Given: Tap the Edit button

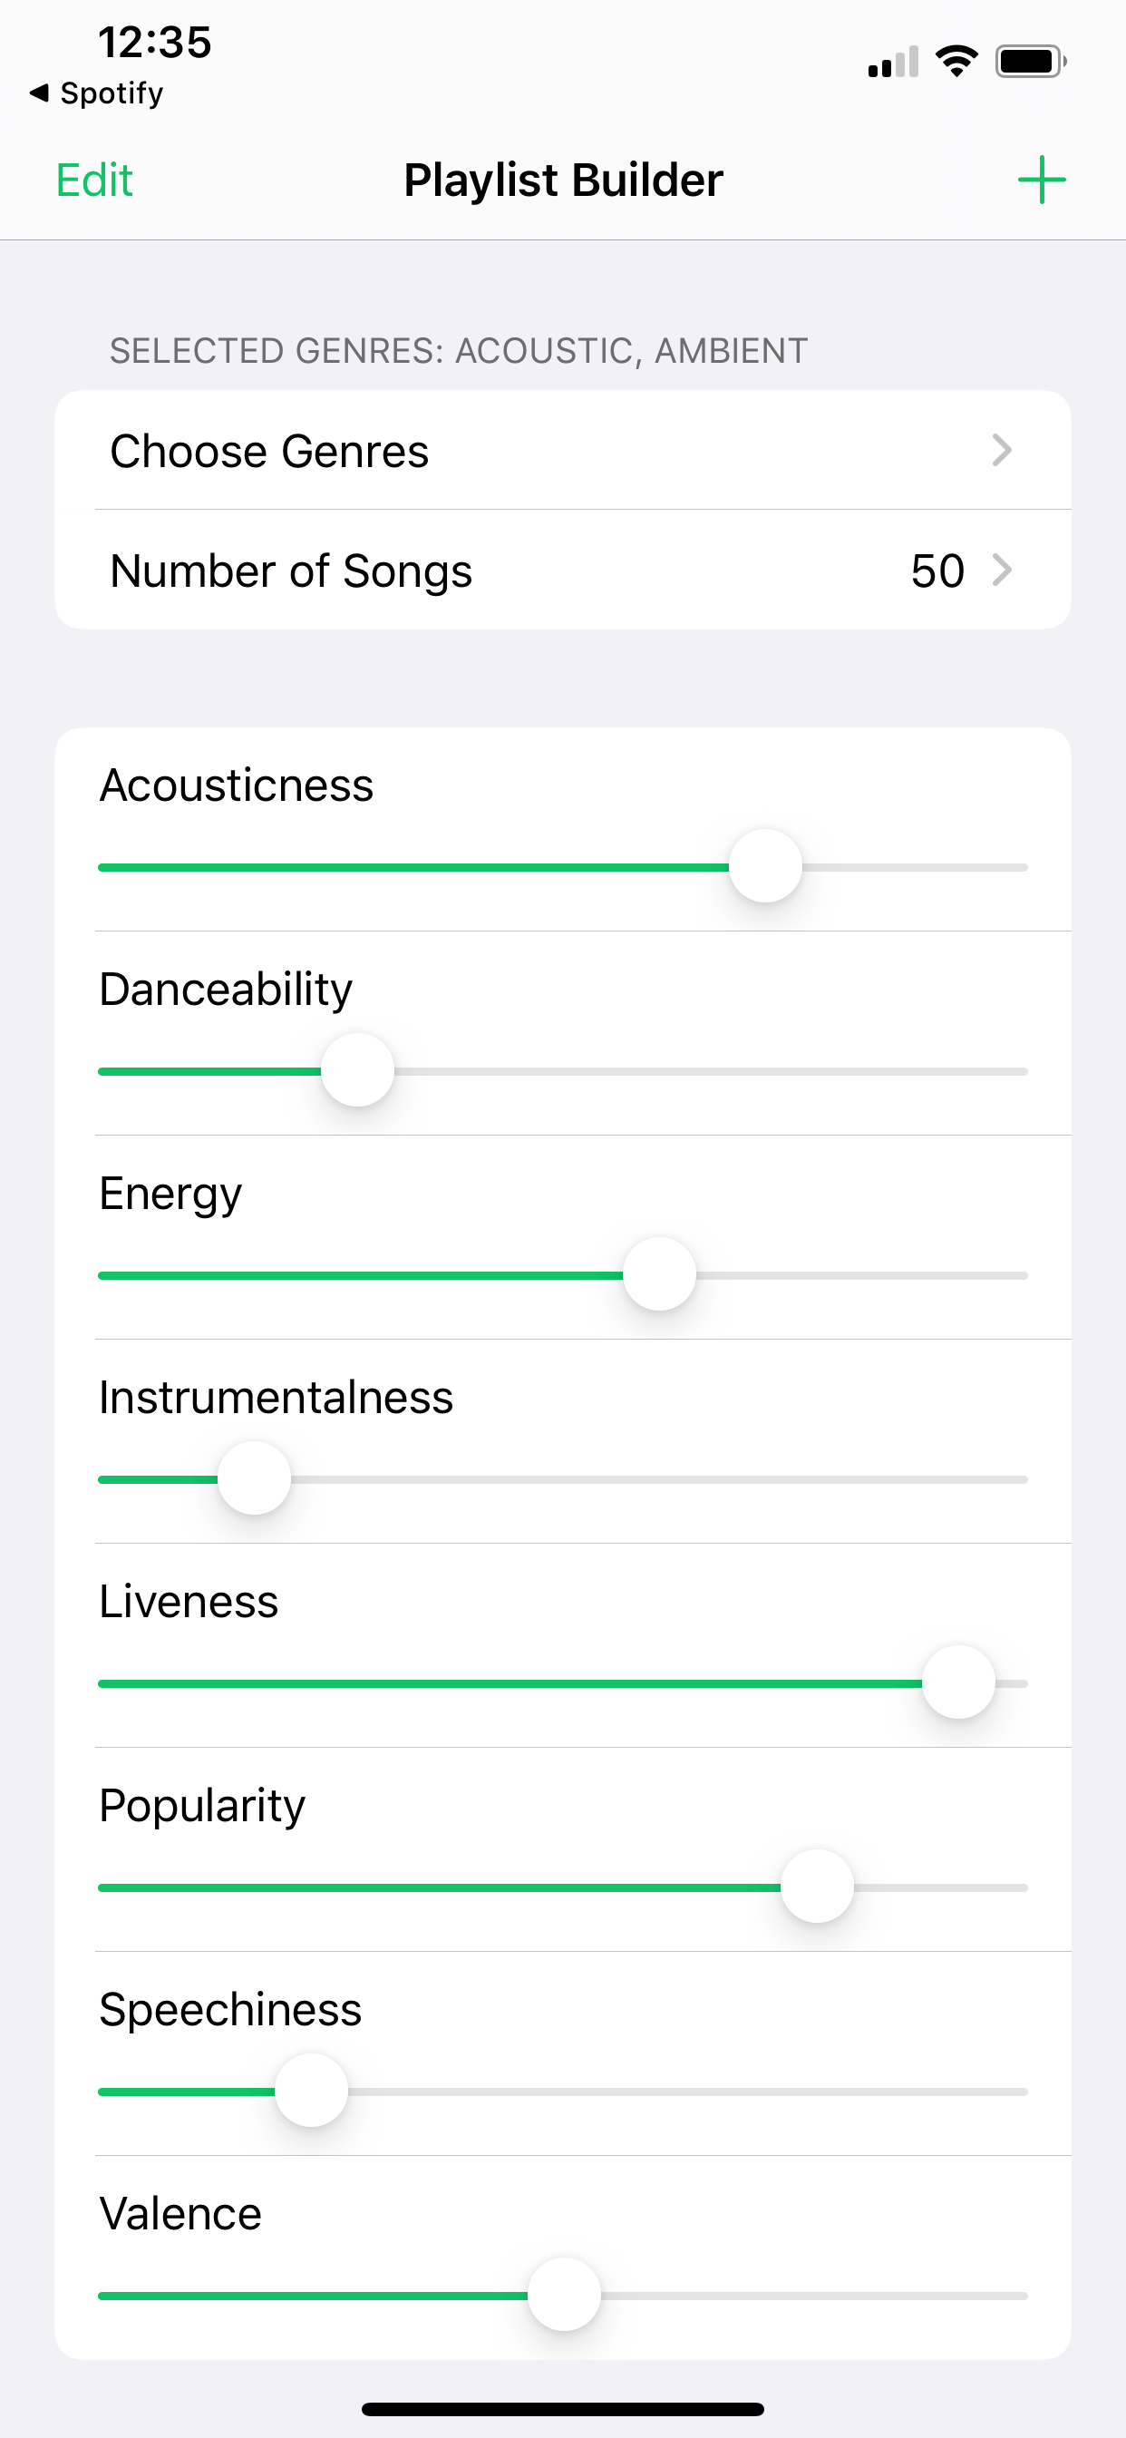Looking at the screenshot, I should [93, 180].
